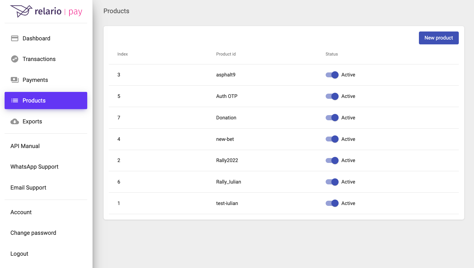Toggle the test-iulian status switch
The image size is (474, 268).
tap(332, 203)
